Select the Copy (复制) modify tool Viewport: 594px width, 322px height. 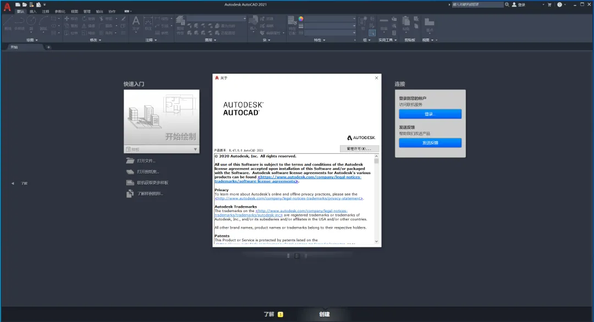71,26
